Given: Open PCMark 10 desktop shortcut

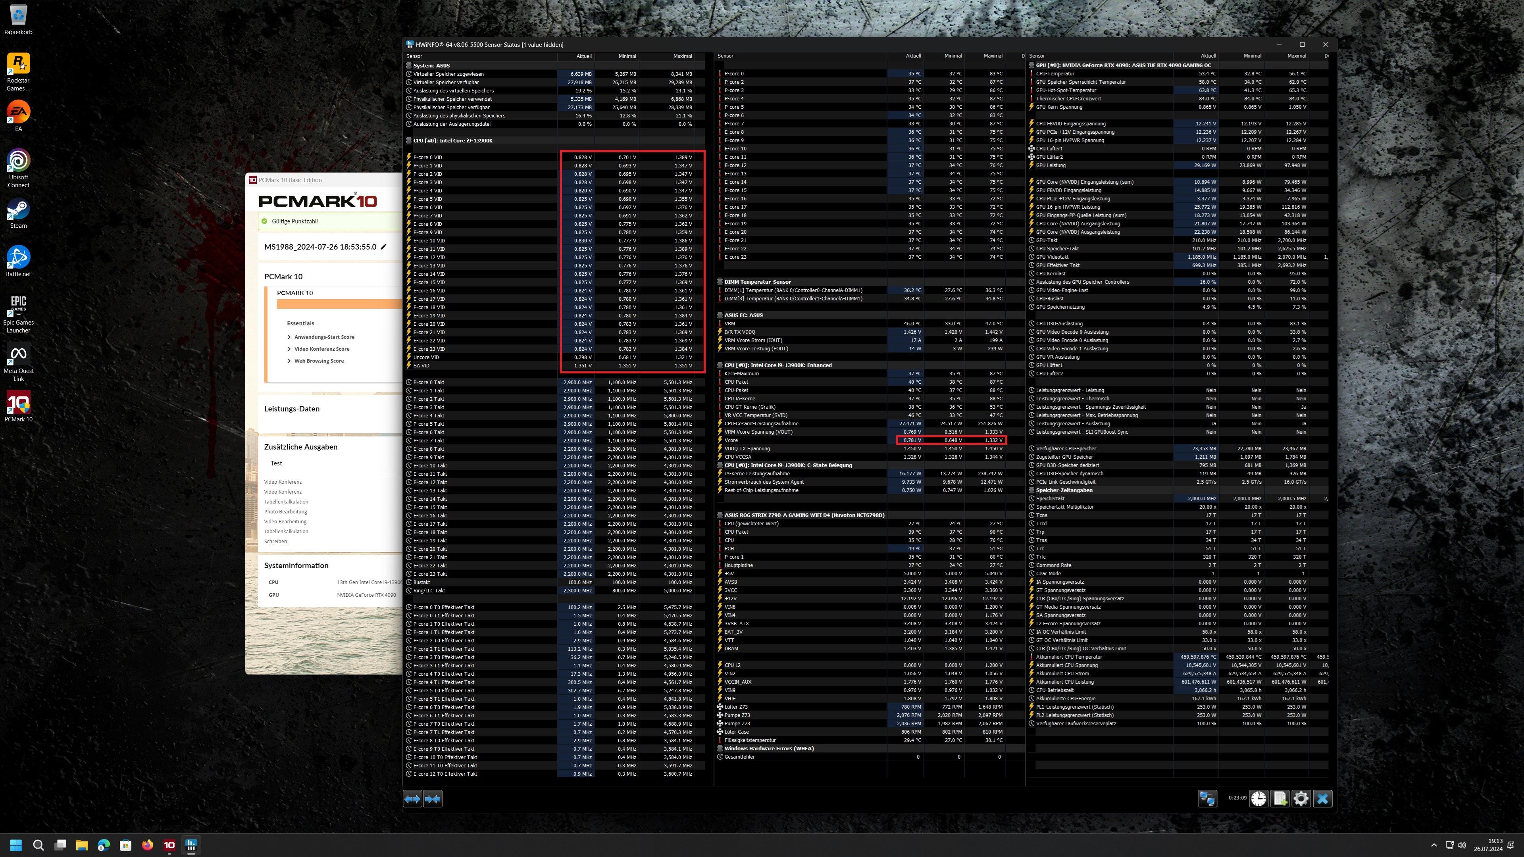Looking at the screenshot, I should pyautogui.click(x=18, y=407).
